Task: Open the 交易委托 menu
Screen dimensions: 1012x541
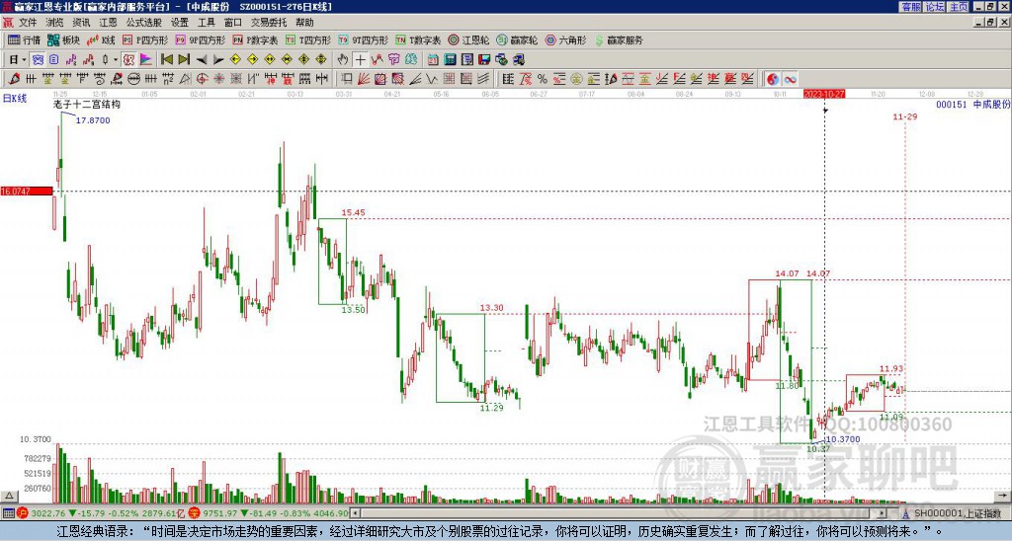Action: [x=269, y=23]
